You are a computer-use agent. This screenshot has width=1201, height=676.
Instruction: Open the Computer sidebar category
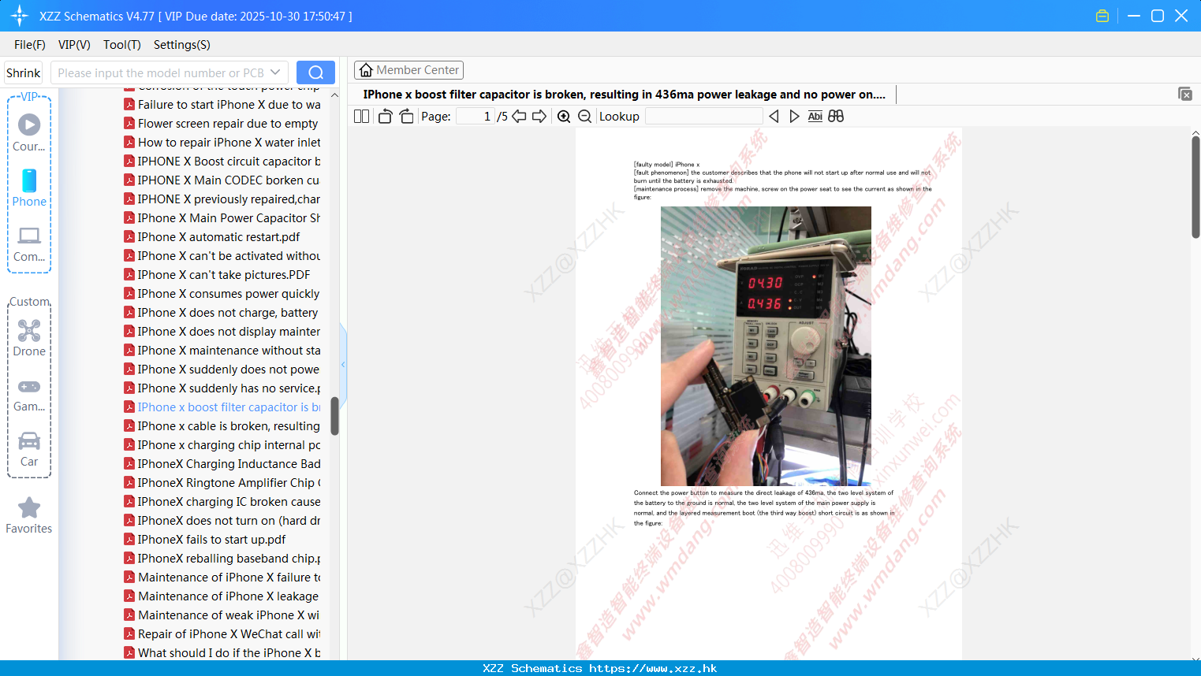(29, 244)
